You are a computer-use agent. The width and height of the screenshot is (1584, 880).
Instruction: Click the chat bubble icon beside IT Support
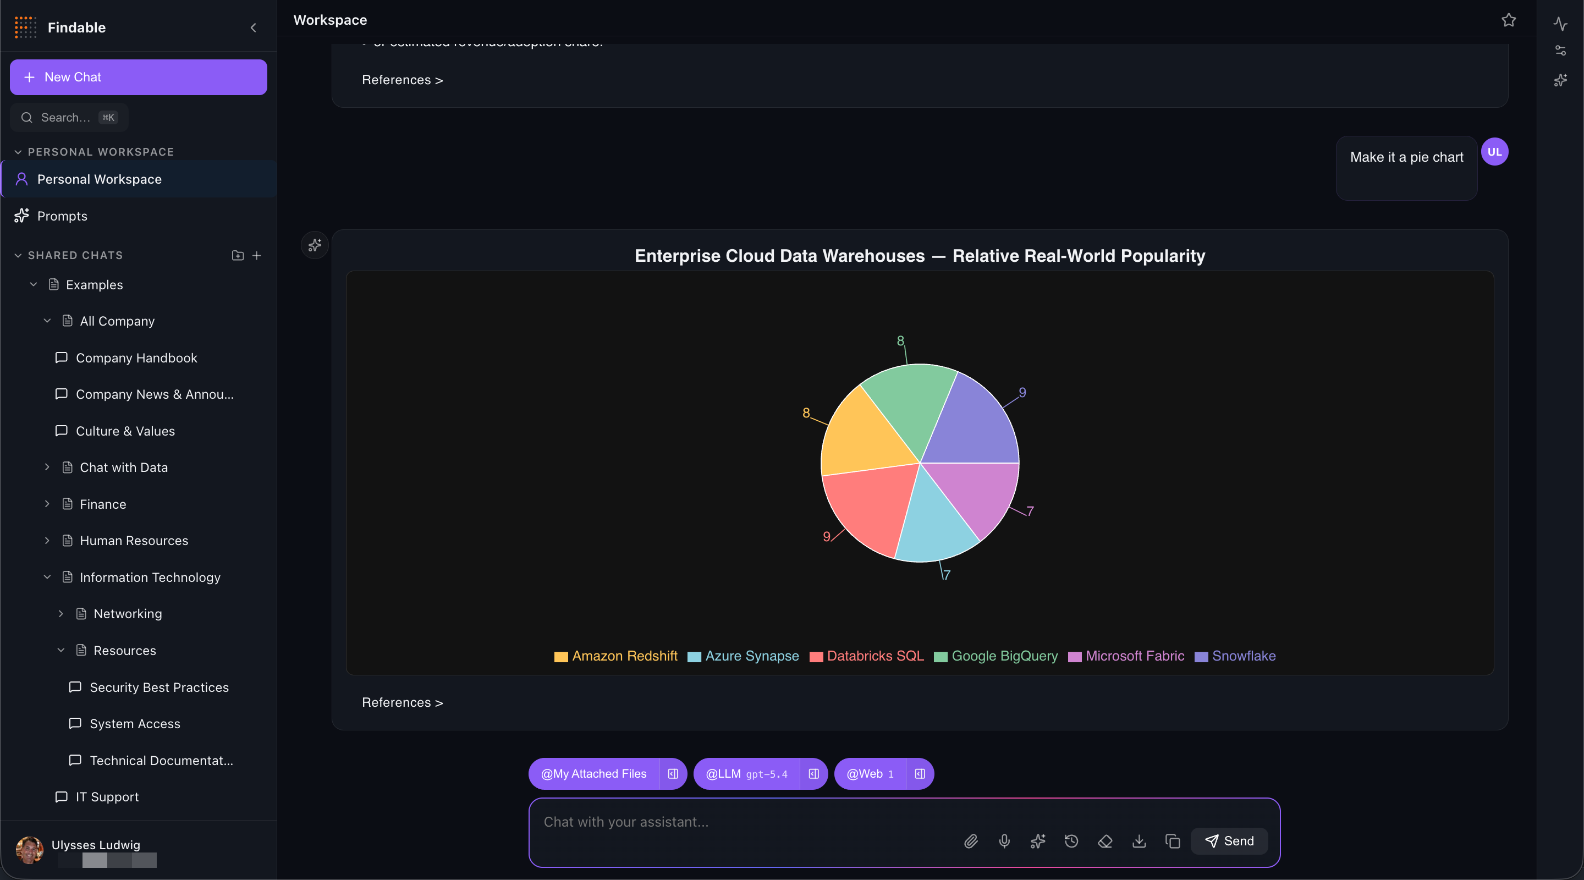pyautogui.click(x=61, y=796)
